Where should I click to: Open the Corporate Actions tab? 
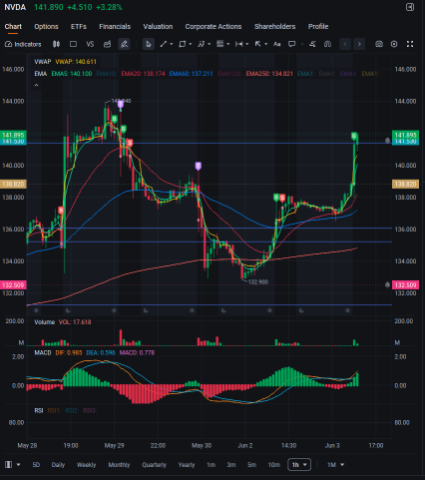pyautogui.click(x=213, y=27)
